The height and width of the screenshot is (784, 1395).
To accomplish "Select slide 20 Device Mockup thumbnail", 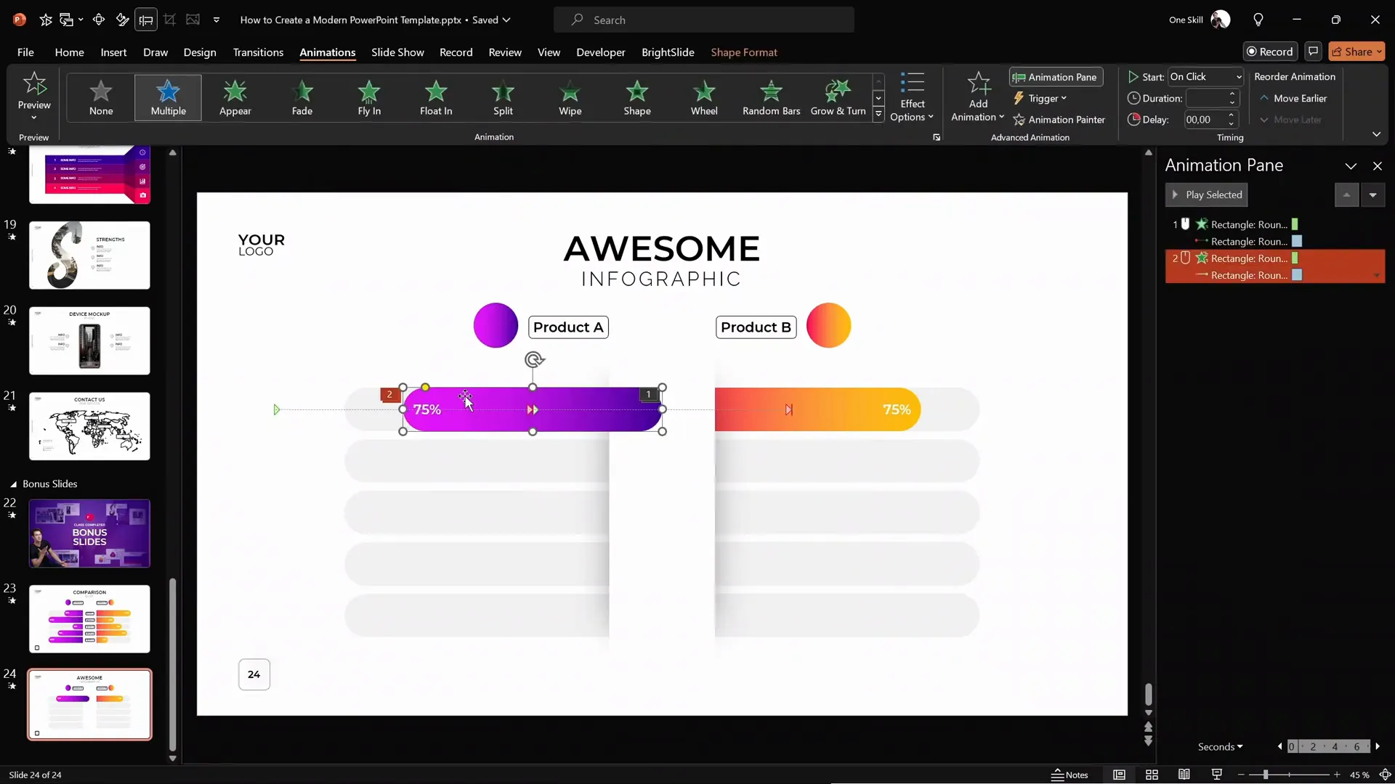I will click(x=89, y=341).
